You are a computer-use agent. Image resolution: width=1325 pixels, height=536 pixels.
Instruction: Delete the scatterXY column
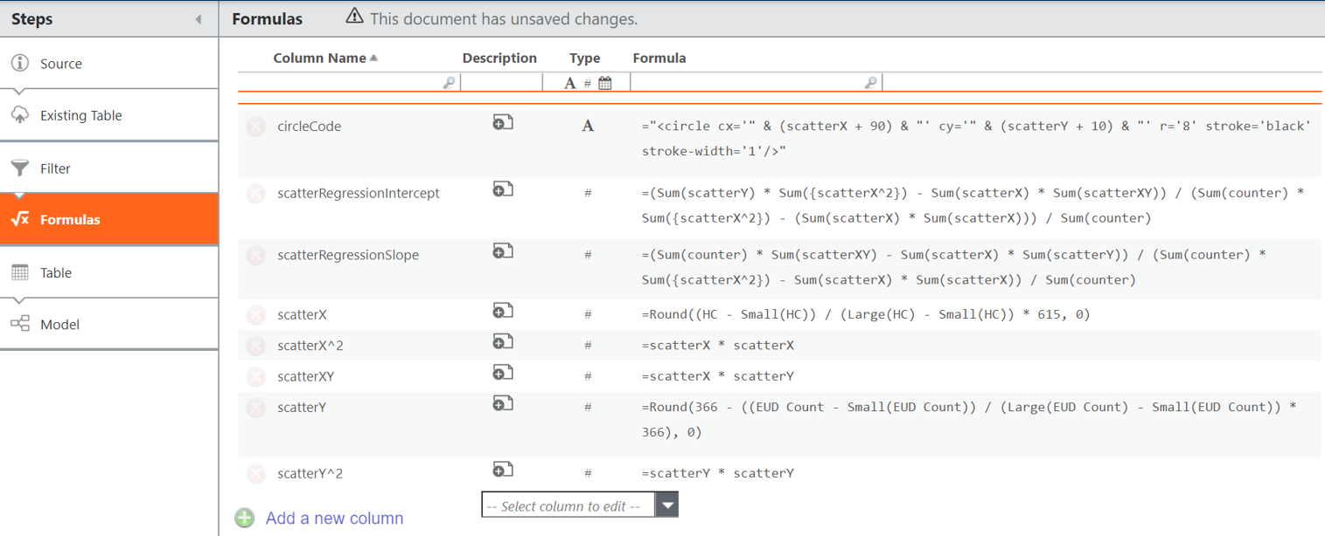pyautogui.click(x=255, y=377)
